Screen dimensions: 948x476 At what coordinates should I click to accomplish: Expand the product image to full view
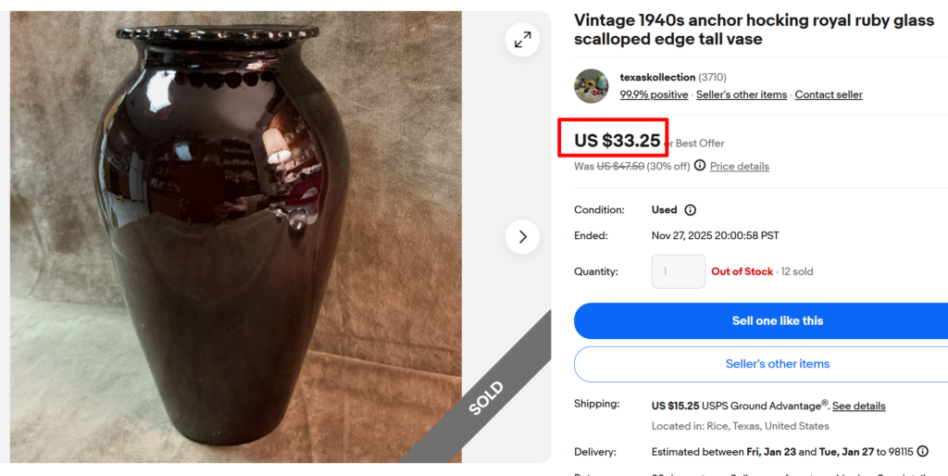523,40
